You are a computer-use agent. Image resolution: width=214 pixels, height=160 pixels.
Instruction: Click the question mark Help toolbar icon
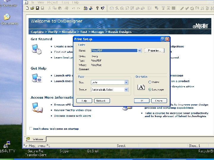coord(97,8)
